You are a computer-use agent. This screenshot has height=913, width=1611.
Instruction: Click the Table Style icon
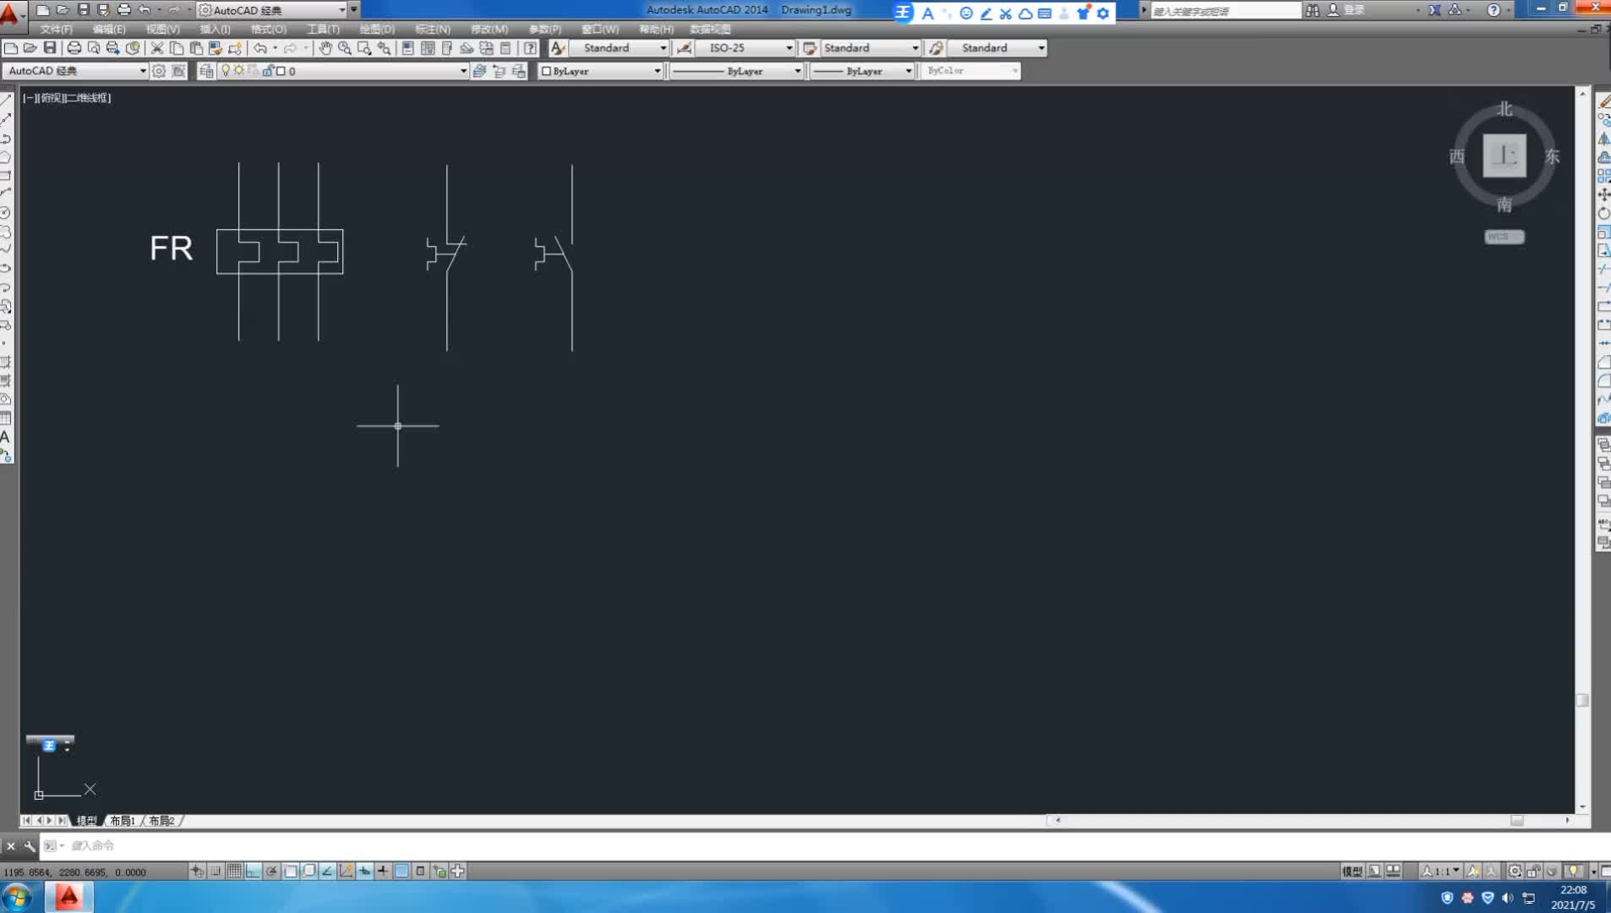(810, 48)
